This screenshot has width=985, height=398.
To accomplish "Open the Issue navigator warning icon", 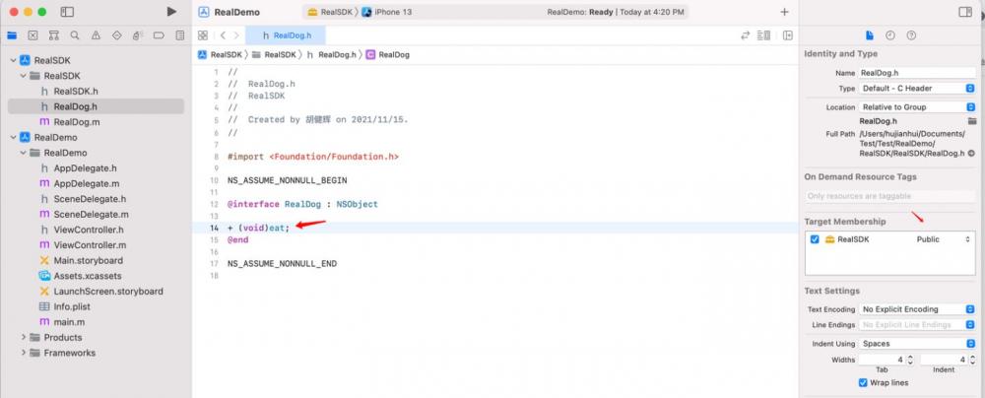I will (x=96, y=35).
